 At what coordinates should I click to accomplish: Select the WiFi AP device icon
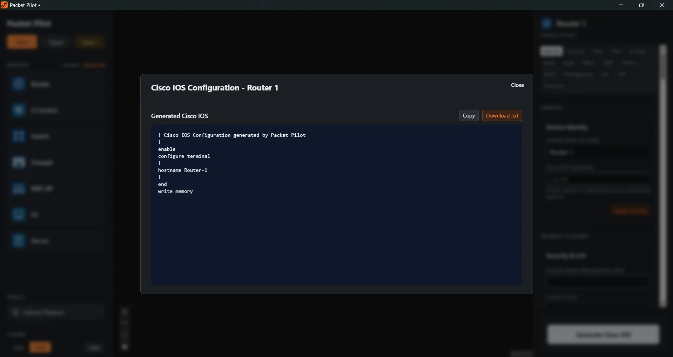point(18,188)
